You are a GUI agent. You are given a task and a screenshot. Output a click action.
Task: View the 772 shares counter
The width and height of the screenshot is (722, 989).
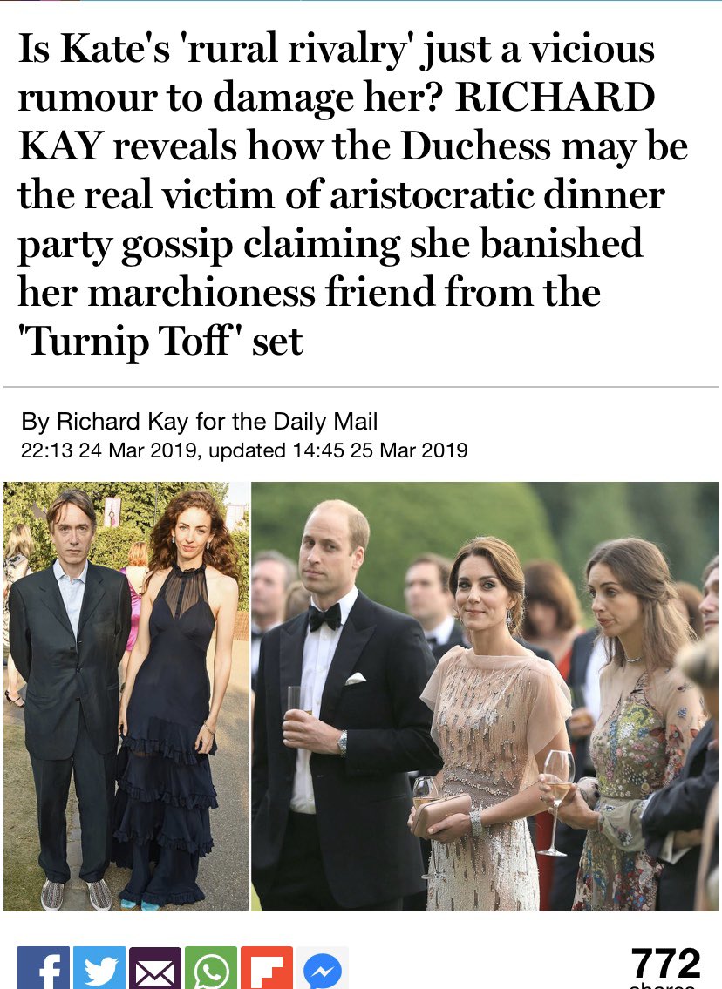[665, 968]
